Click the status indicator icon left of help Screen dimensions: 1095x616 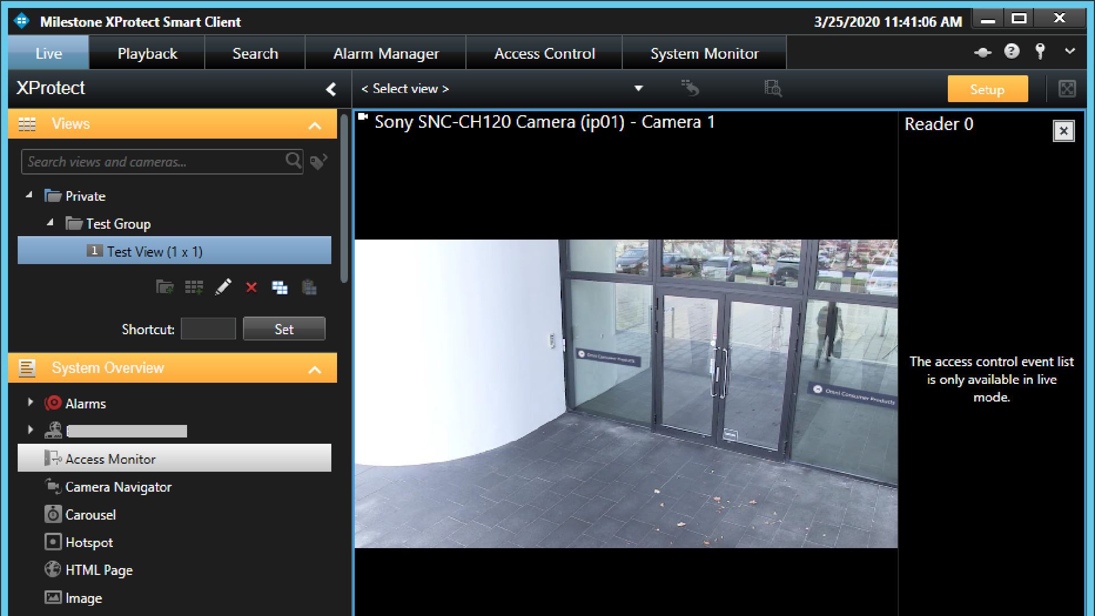click(983, 52)
